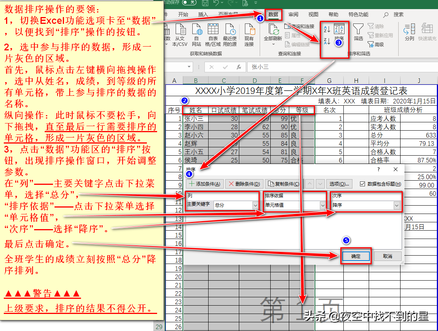Open 主要关键字 column dropdown showing 总分

[x=236, y=205]
